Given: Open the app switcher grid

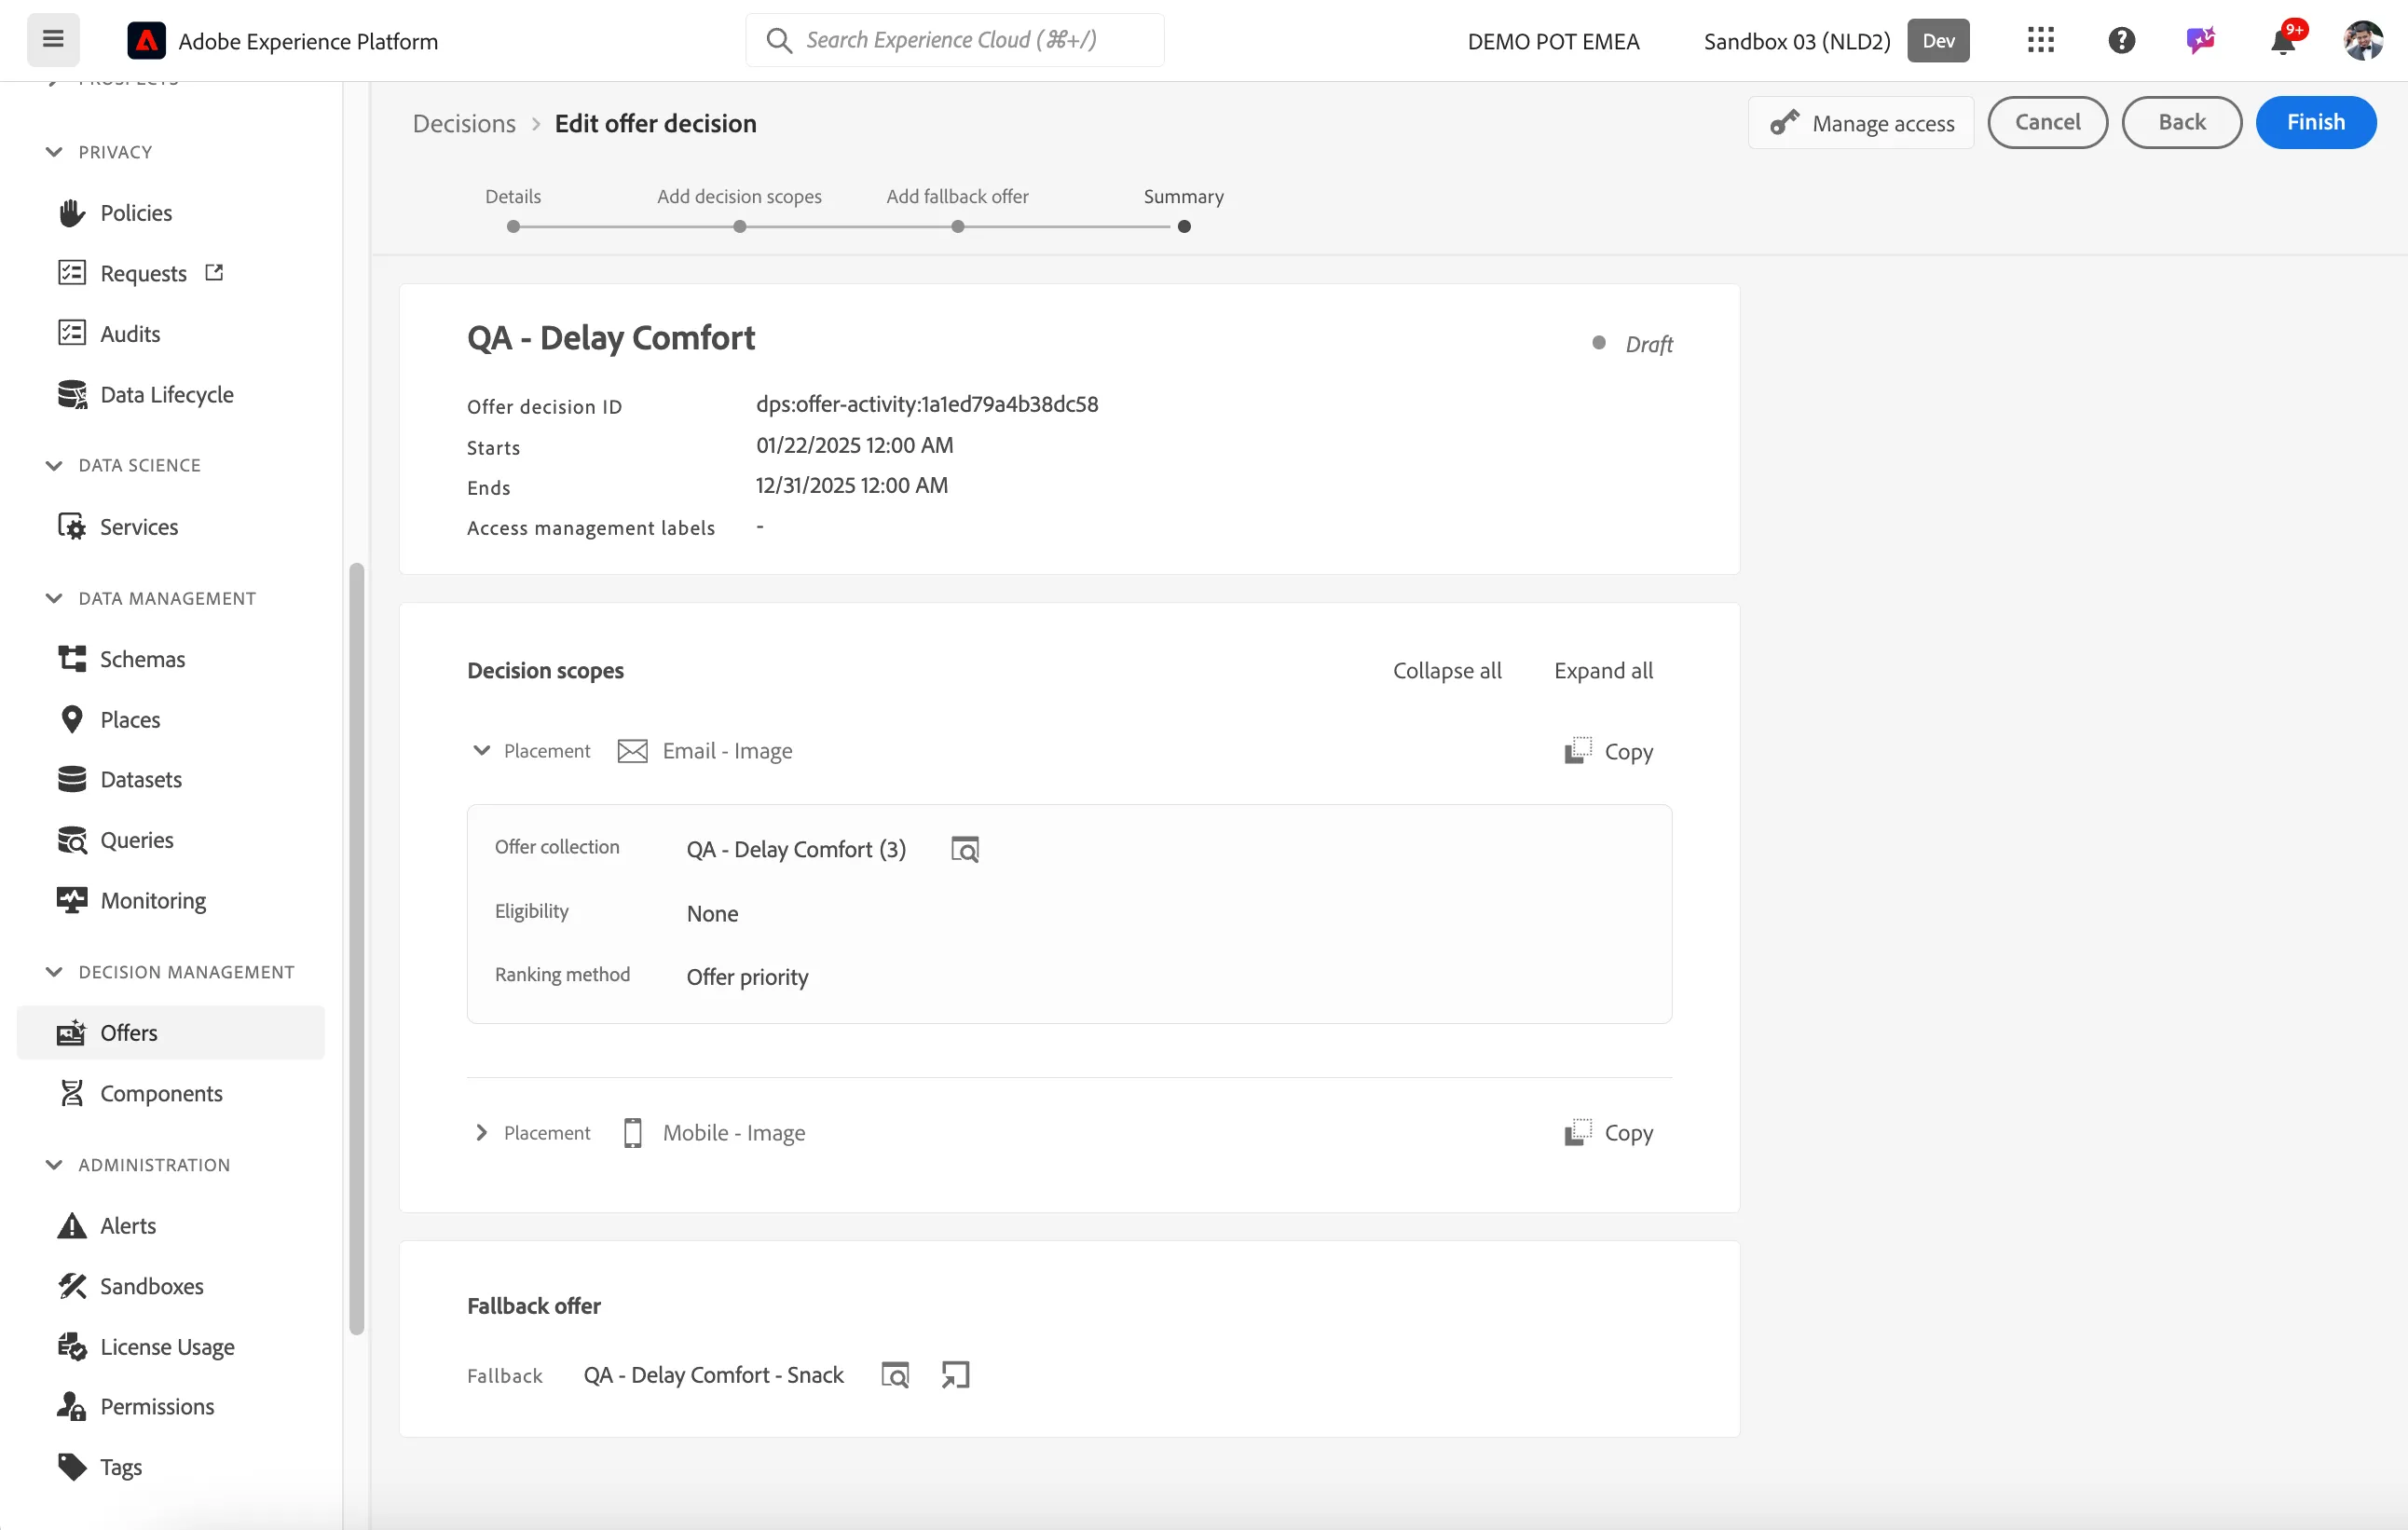Looking at the screenshot, I should [x=2040, y=40].
